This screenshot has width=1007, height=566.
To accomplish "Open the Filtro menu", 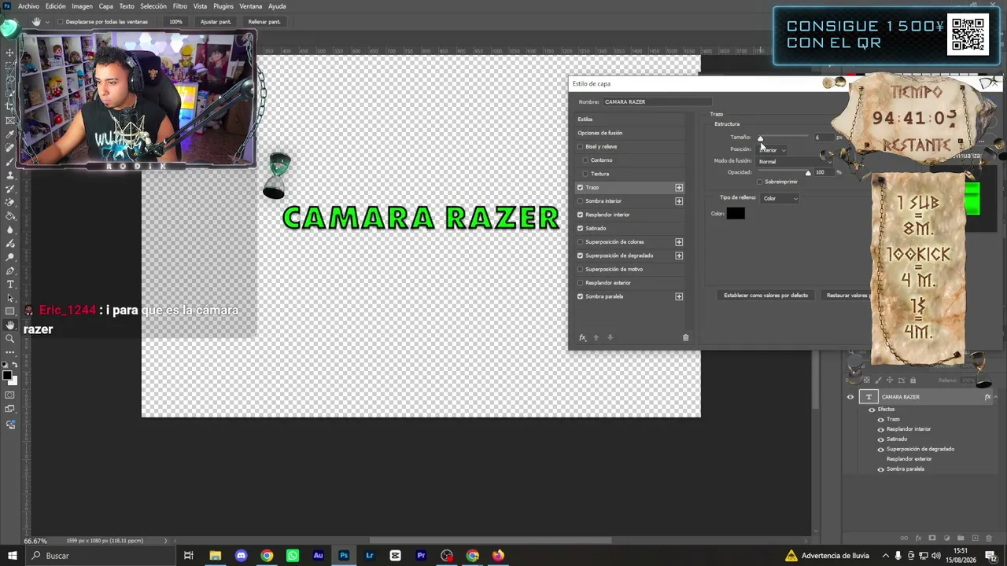I will click(180, 6).
